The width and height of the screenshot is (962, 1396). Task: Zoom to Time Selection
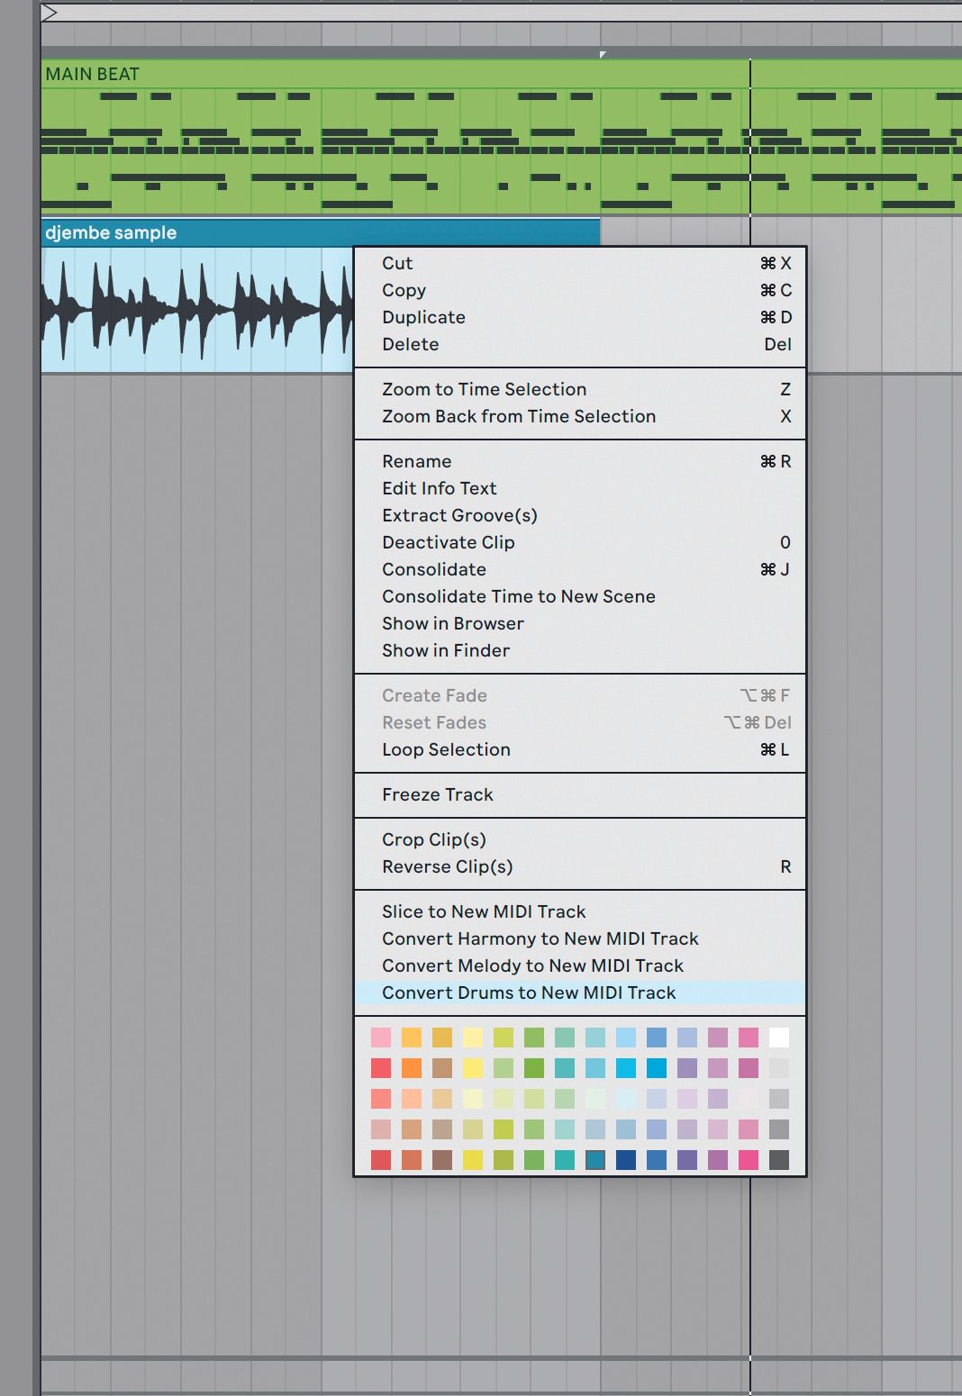click(x=484, y=389)
